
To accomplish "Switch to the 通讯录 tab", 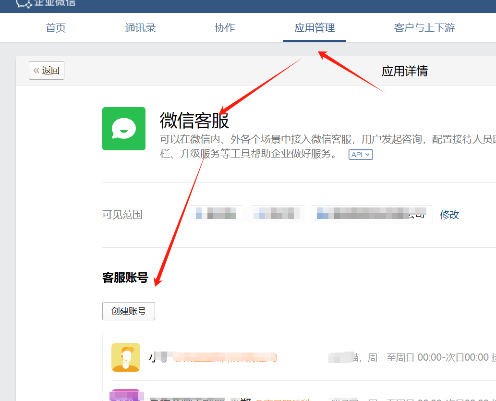I will [x=140, y=28].
